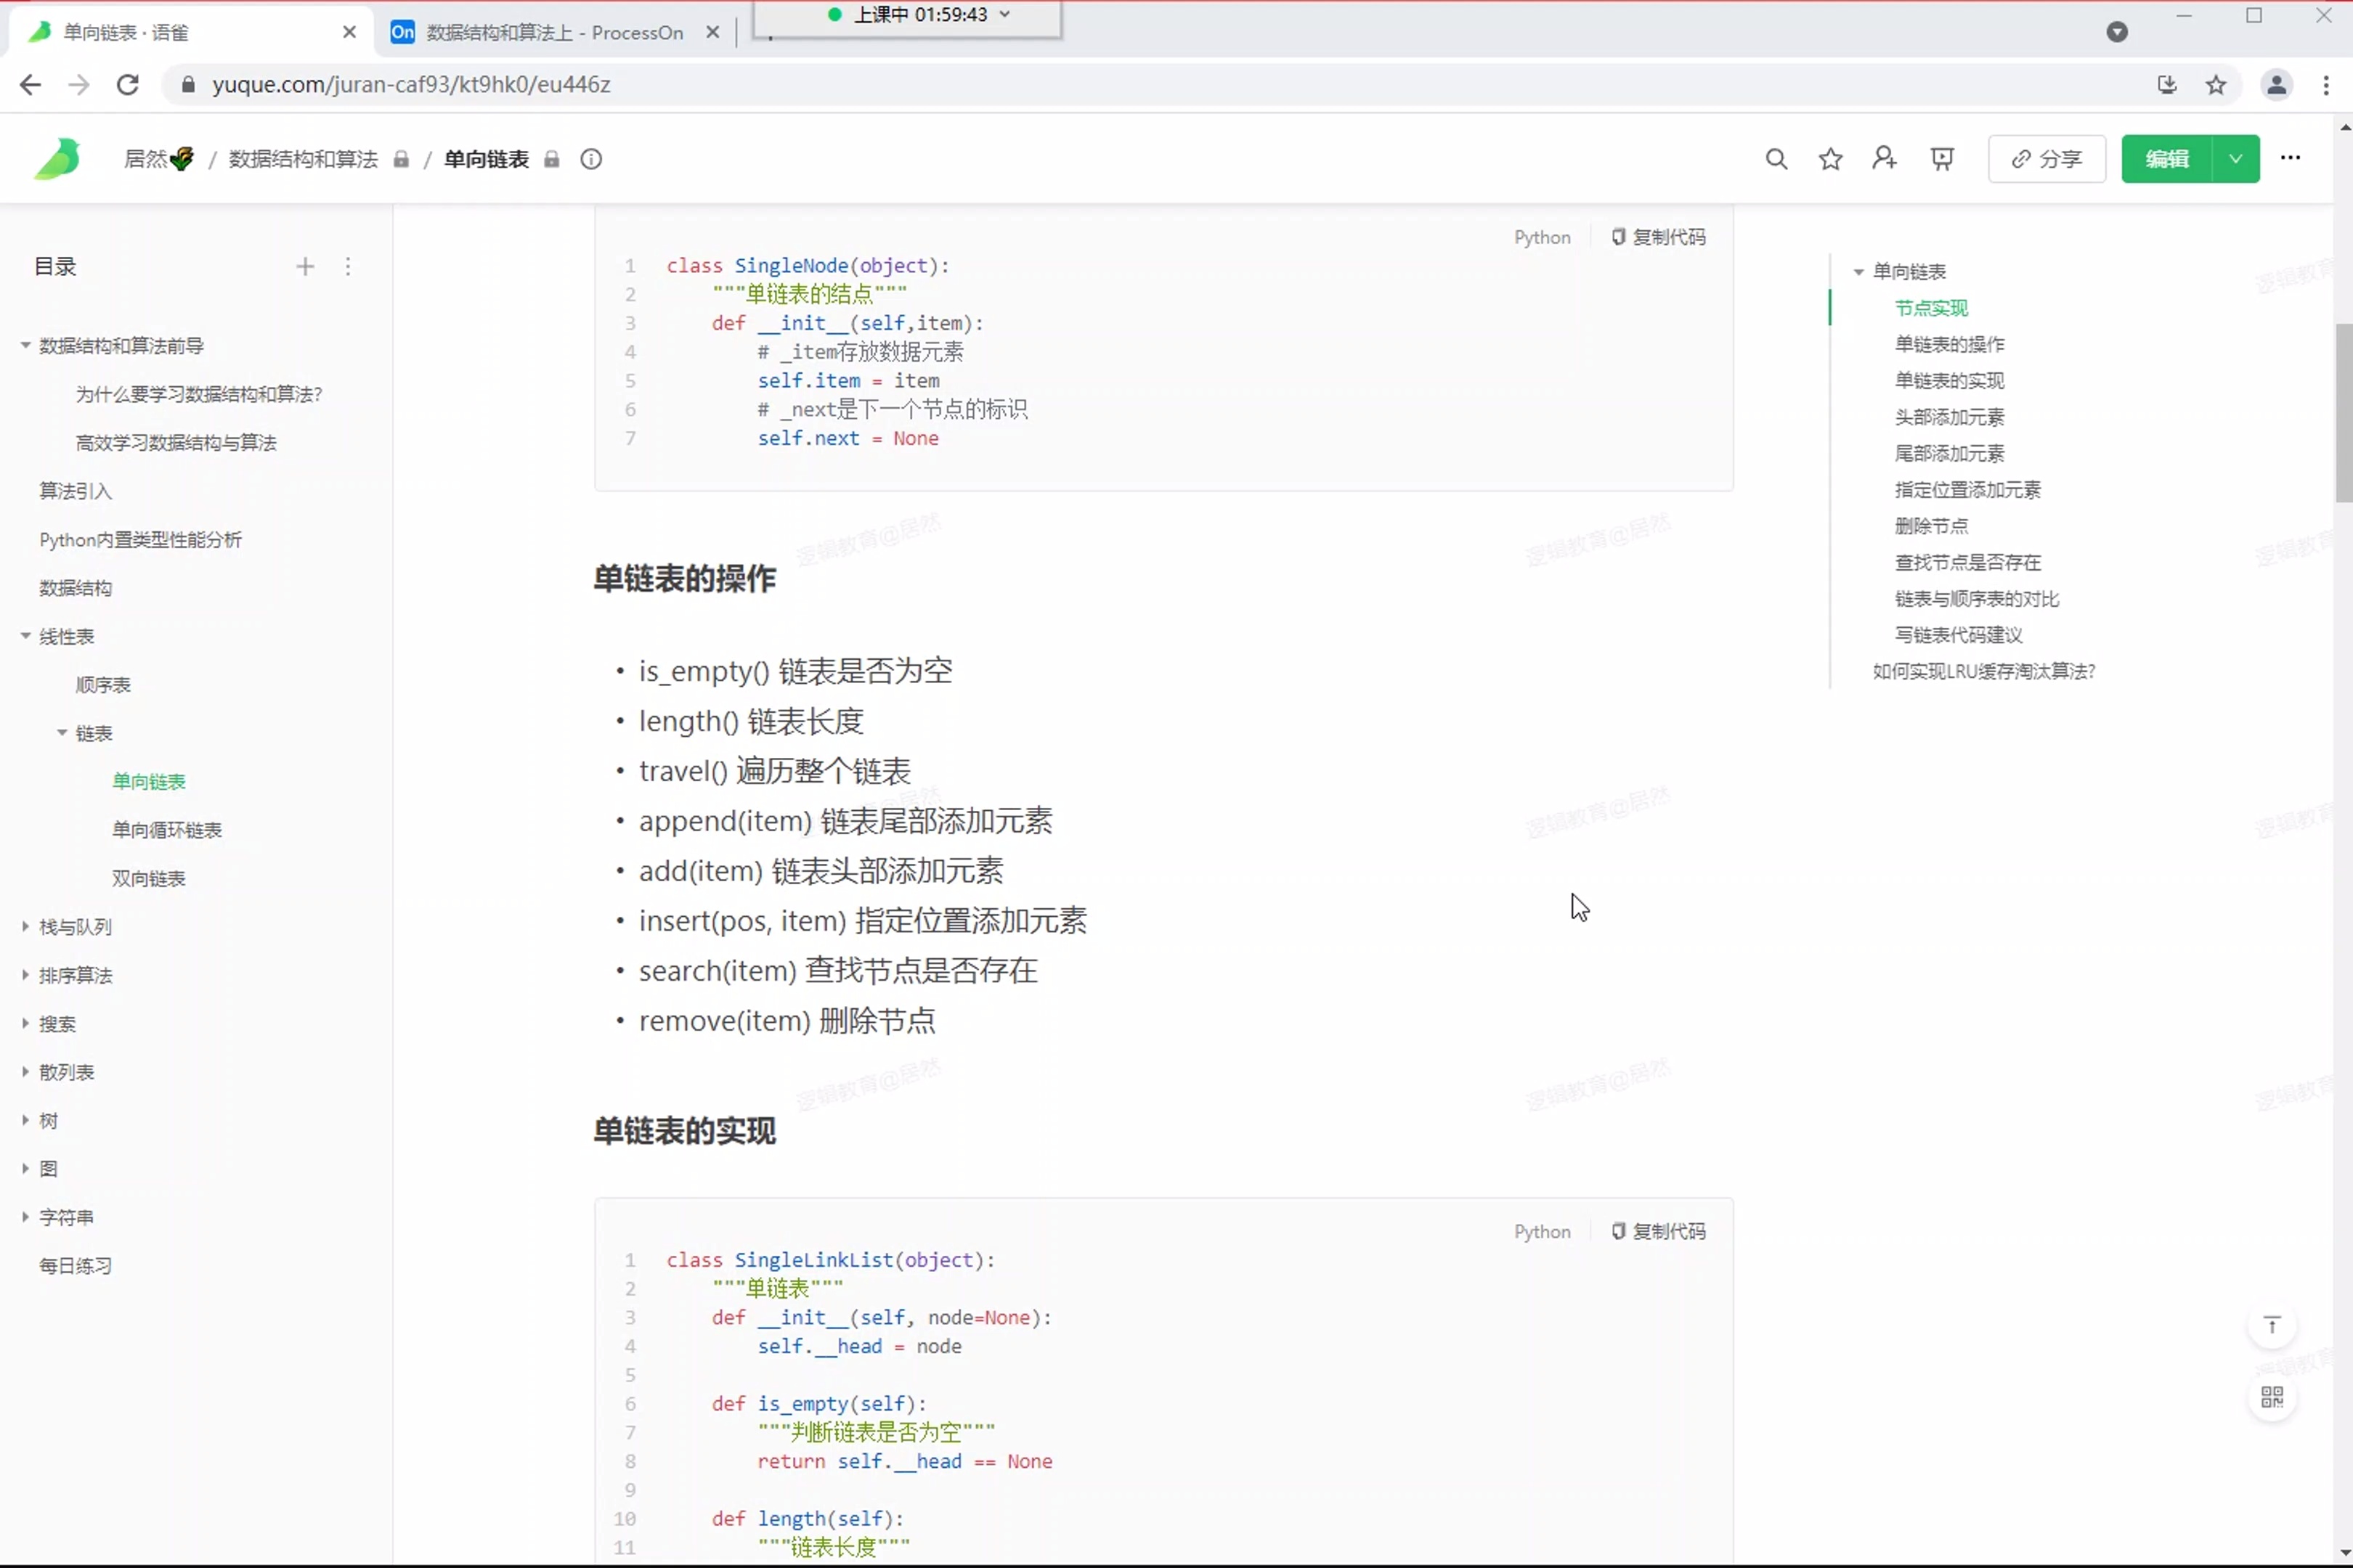Click the browser address bar URL
The height and width of the screenshot is (1568, 2353).
point(411,85)
